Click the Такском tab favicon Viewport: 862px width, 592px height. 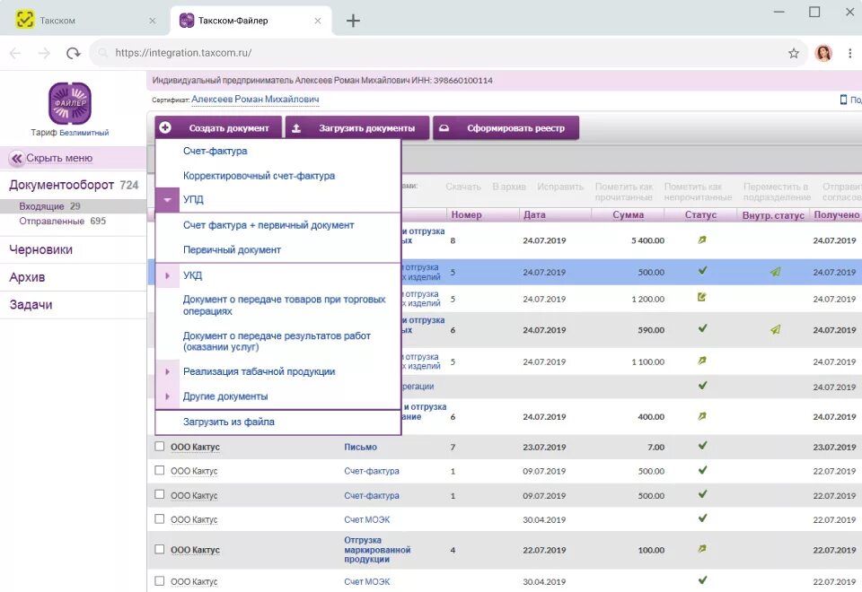[25, 20]
